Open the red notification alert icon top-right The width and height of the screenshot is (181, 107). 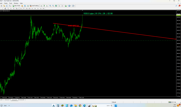coord(179,6)
